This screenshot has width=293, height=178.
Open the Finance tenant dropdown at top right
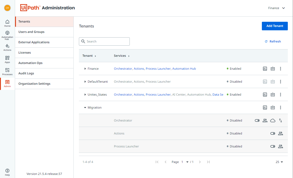[277, 8]
